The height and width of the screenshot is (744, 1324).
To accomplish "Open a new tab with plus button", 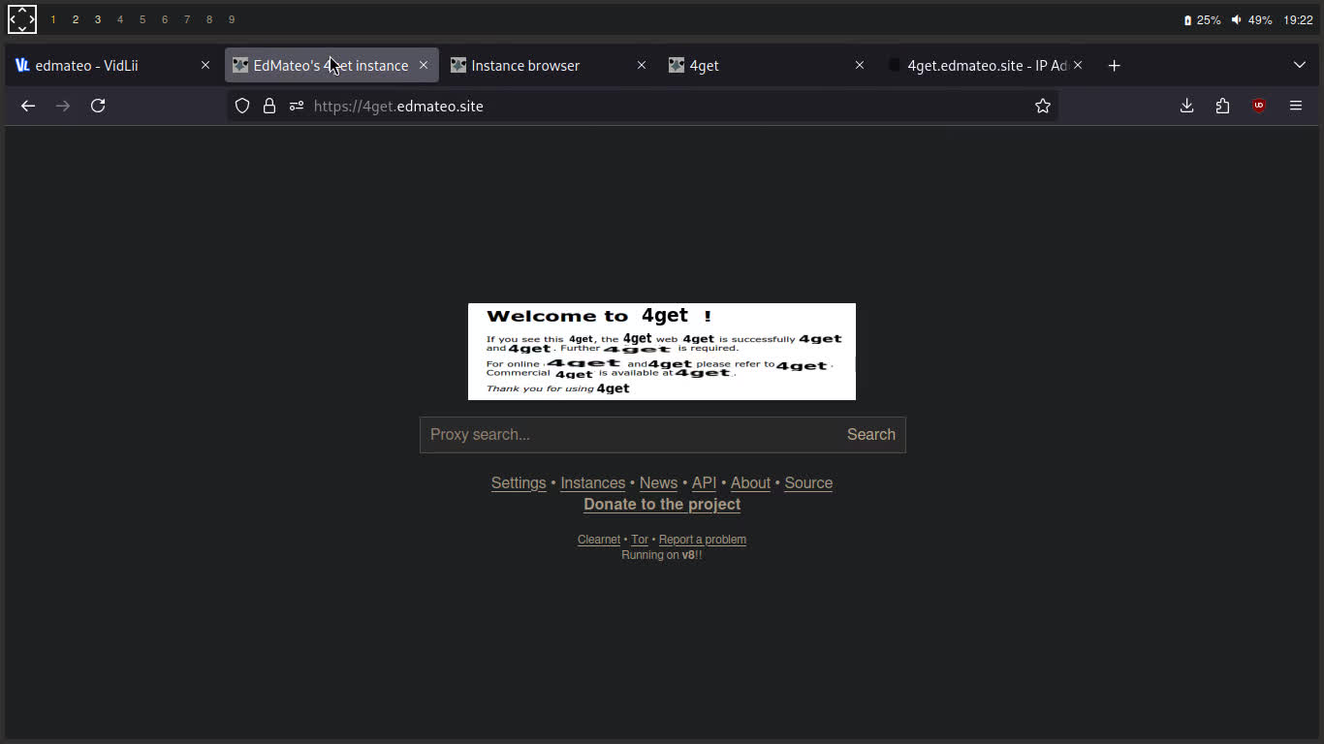I will 1115,65.
